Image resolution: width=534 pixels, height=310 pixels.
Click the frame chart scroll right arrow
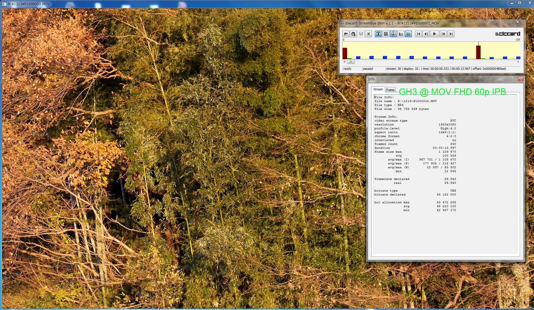518,62
